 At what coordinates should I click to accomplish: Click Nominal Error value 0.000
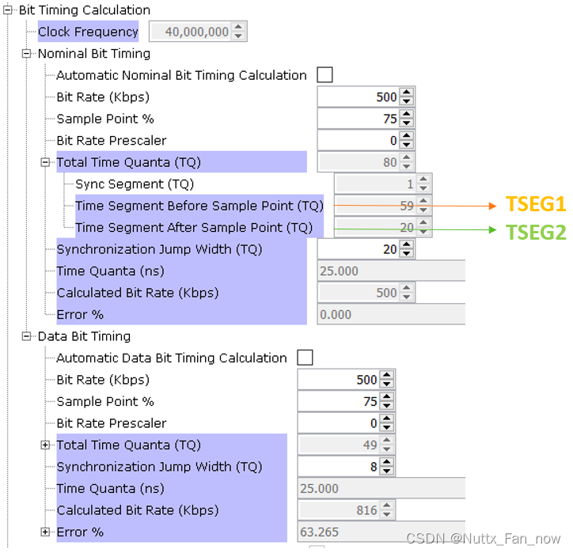coord(391,315)
